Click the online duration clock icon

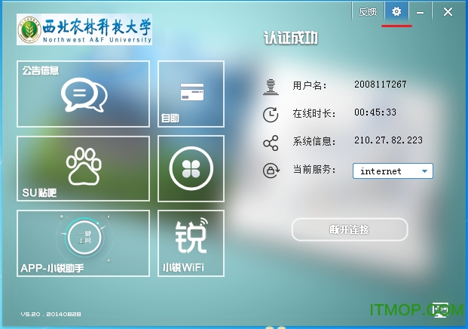coord(271,114)
